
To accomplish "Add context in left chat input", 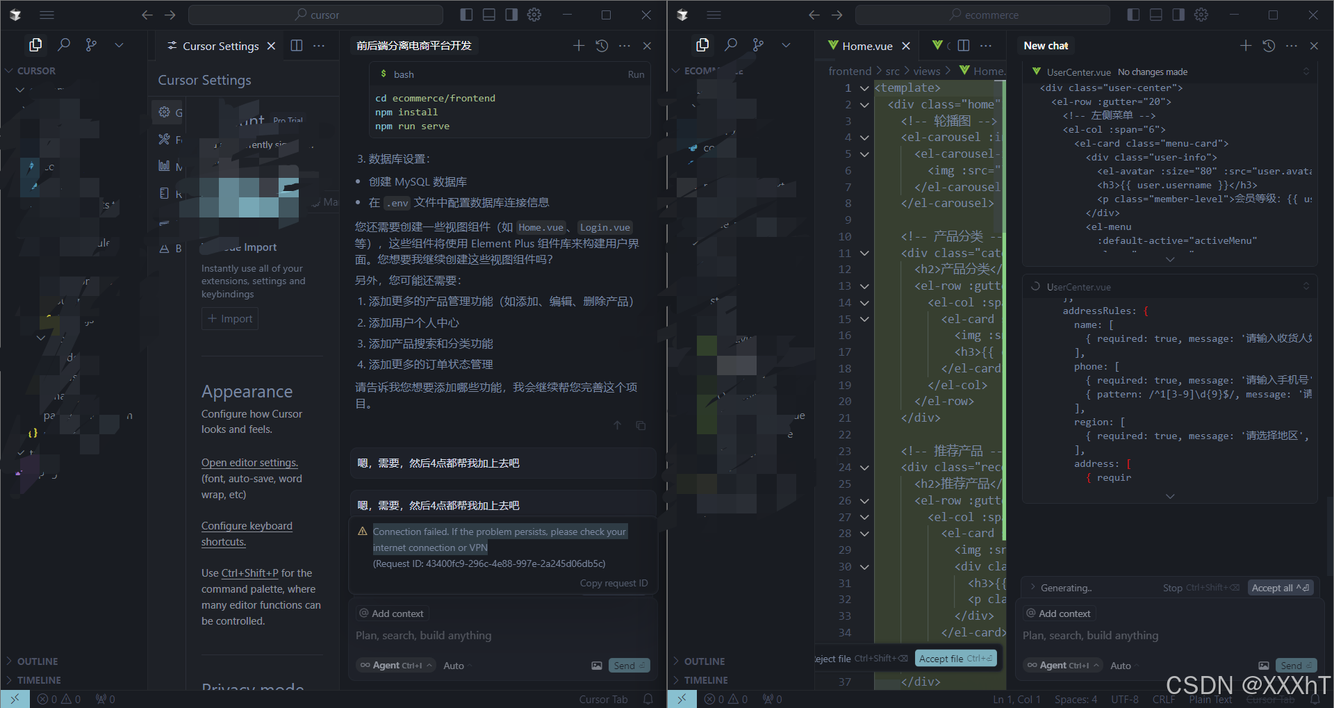I will [x=392, y=614].
